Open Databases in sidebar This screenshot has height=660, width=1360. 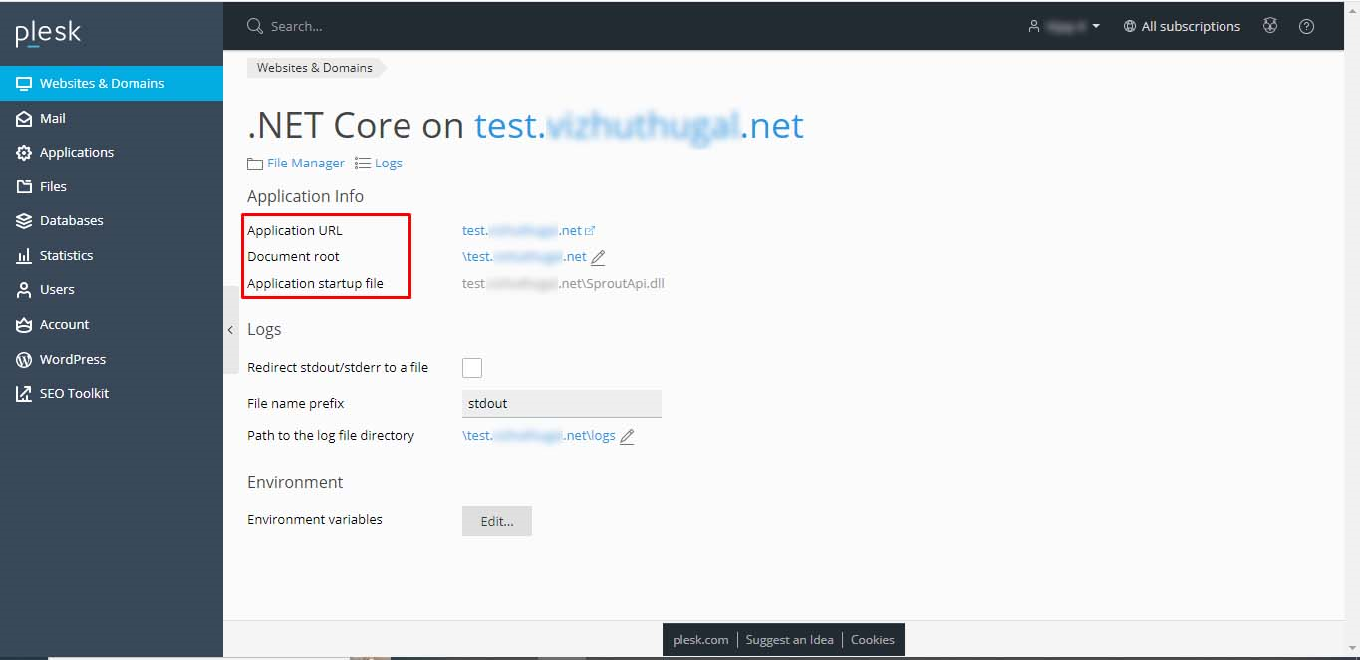point(112,220)
